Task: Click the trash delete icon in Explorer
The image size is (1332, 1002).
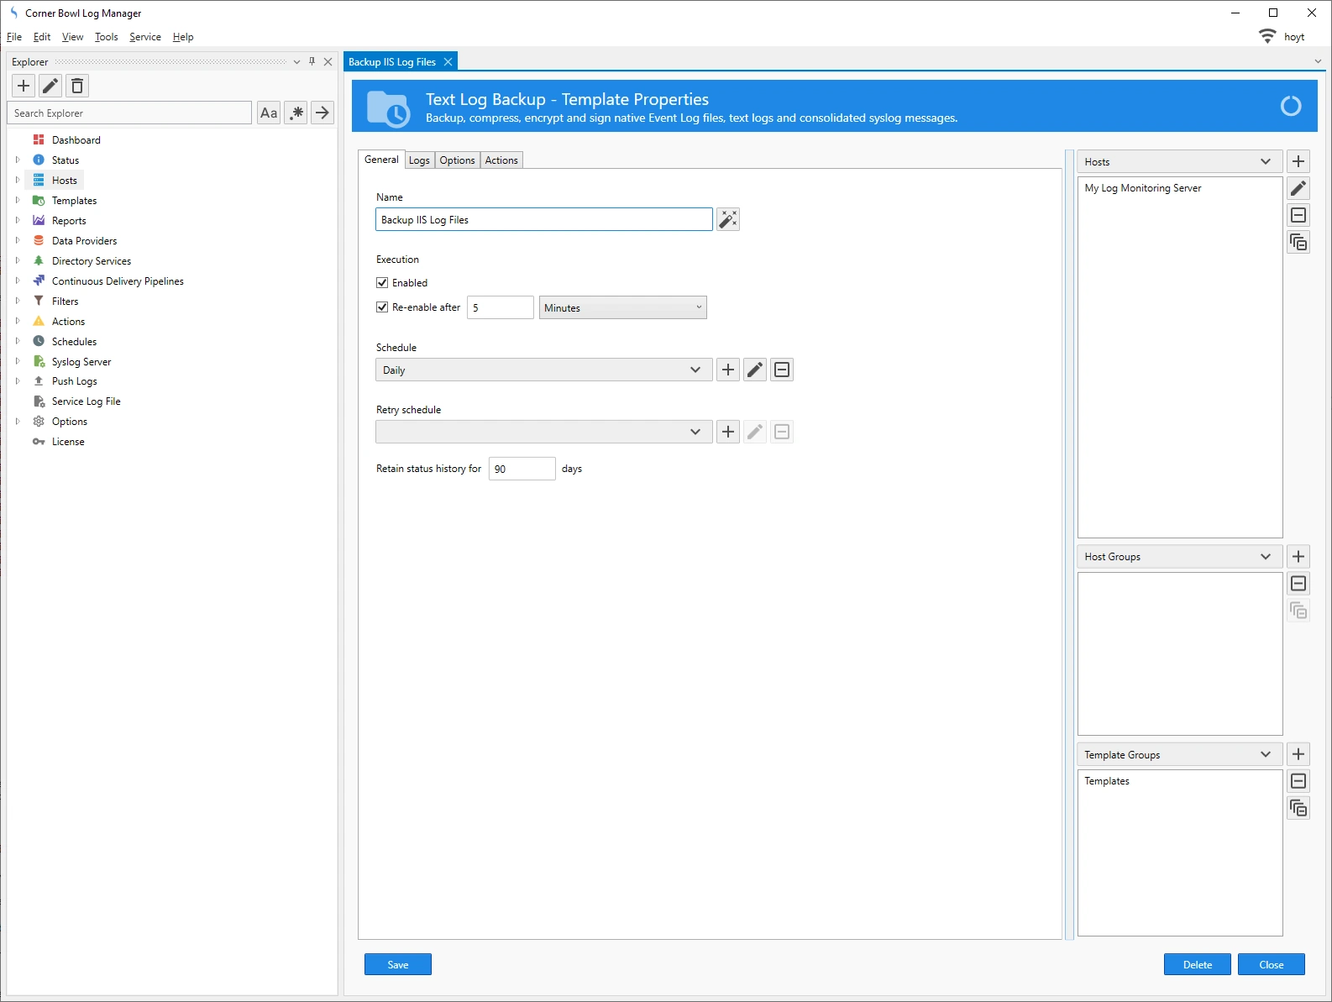Action: (x=77, y=86)
